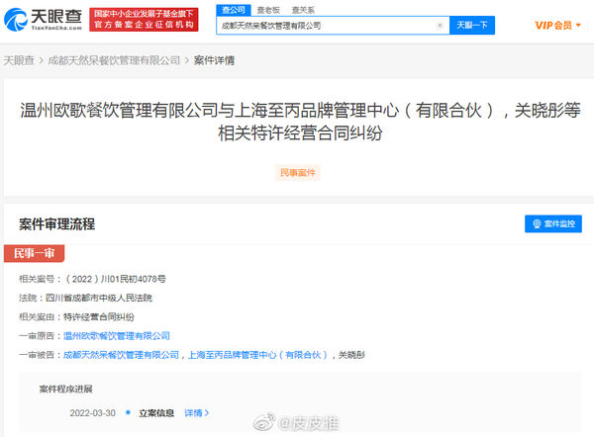Image resolution: width=594 pixels, height=437 pixels.
Task: Switch to the 查公司 search tab
Action: pyautogui.click(x=232, y=9)
